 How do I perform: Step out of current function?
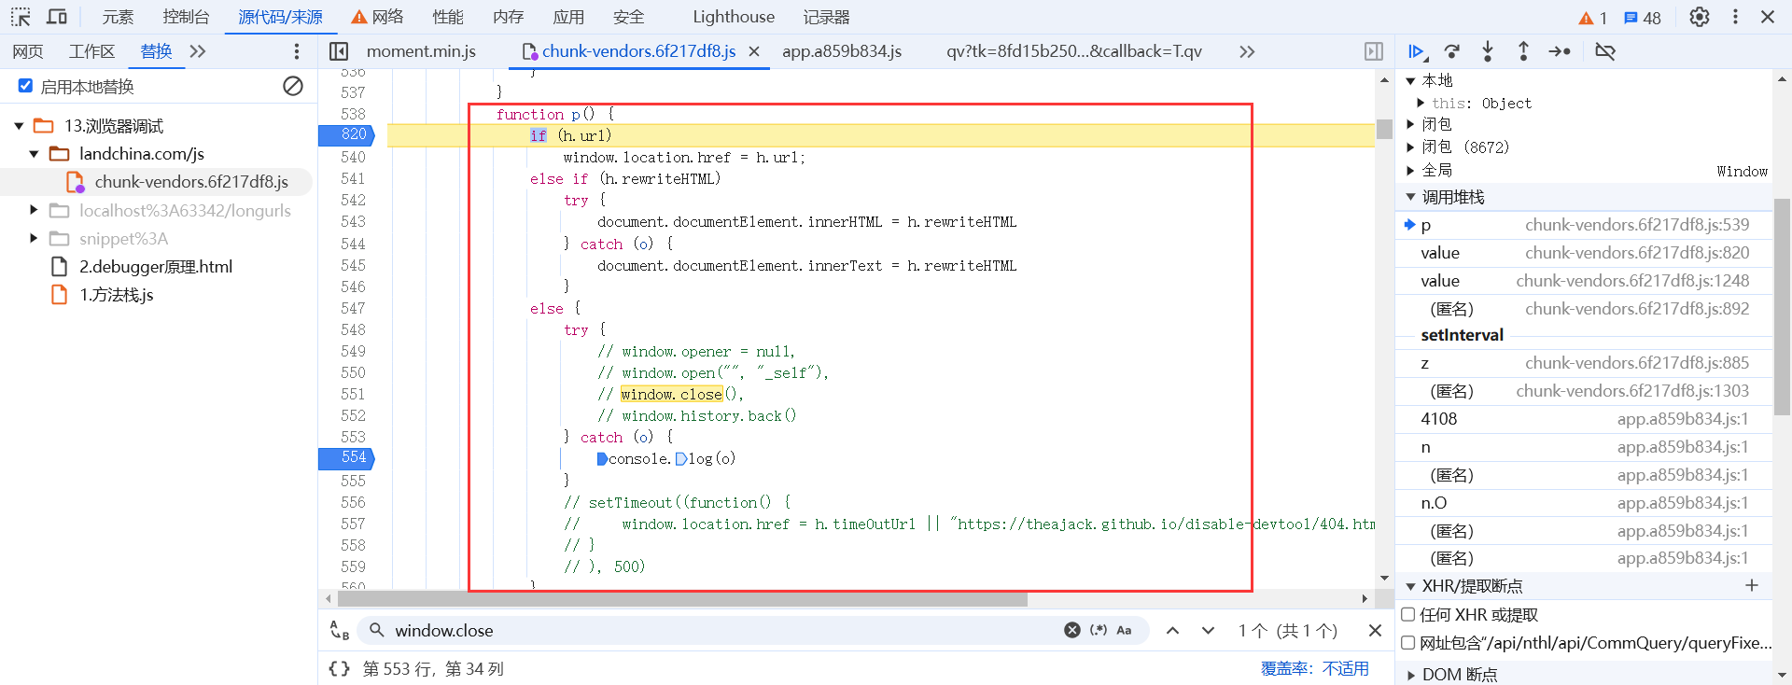click(x=1523, y=51)
